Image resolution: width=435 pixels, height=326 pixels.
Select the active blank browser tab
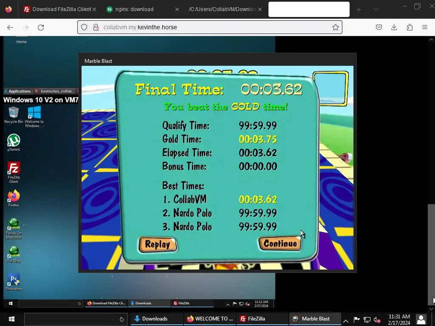[309, 9]
